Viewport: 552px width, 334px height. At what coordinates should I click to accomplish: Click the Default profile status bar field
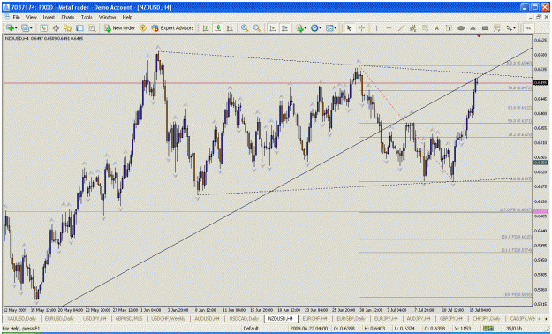coord(251,329)
